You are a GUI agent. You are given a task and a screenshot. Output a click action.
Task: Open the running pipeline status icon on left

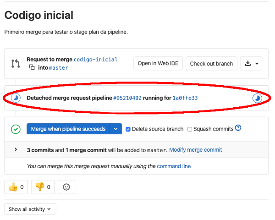[x=16, y=98]
